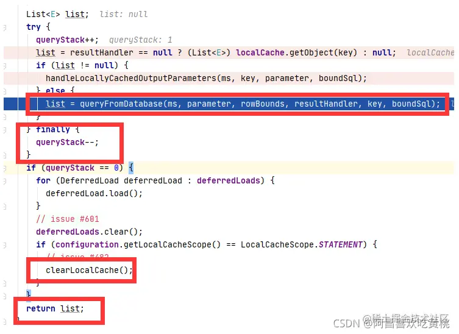Click the '// issue #601' comment
The image size is (459, 334).
(68, 219)
